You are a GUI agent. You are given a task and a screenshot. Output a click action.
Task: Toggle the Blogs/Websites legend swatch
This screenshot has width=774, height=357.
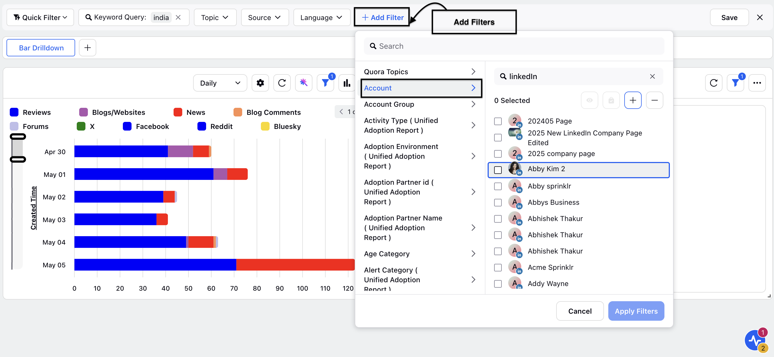click(83, 112)
